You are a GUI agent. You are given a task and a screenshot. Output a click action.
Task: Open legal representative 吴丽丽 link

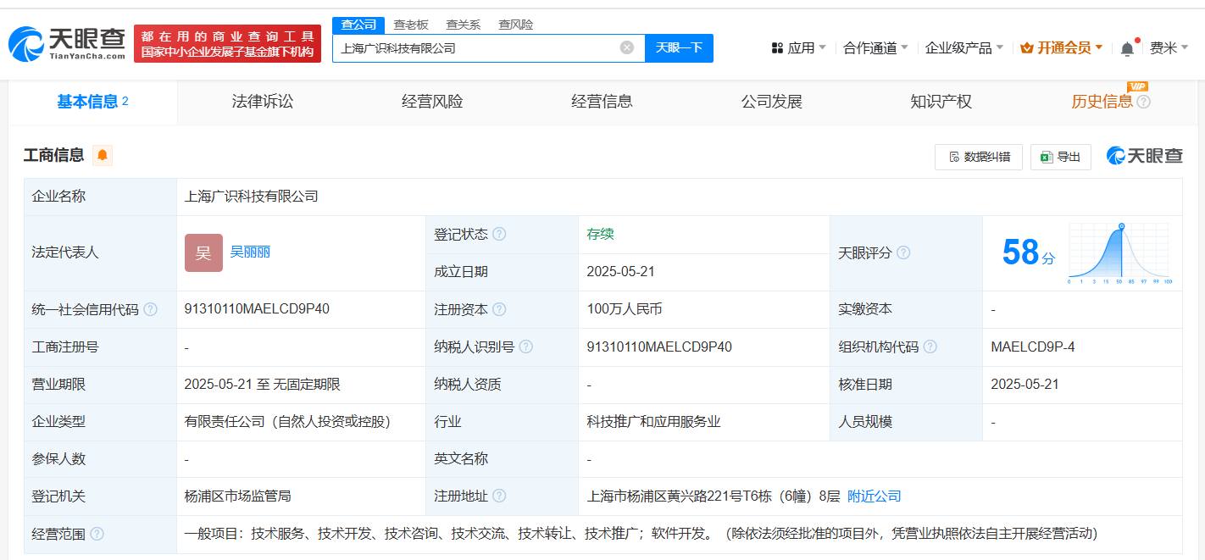[250, 252]
